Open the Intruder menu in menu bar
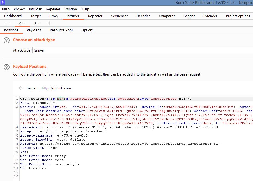The image size is (253, 181). [35, 9]
